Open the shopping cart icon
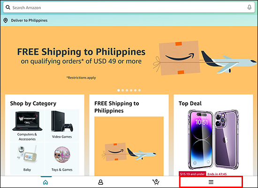The image size is (258, 188). click(156, 182)
